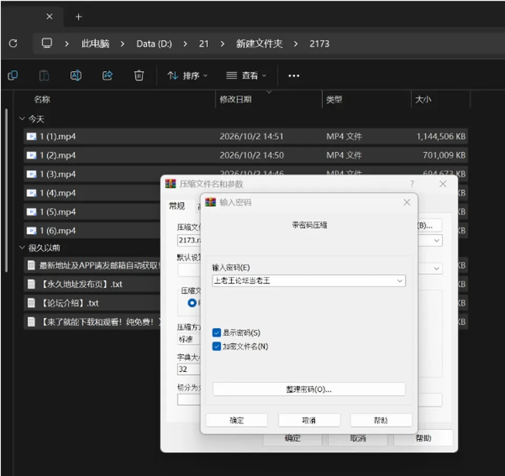
Task: Sort files by 名称 column header
Action: pyautogui.click(x=42, y=99)
